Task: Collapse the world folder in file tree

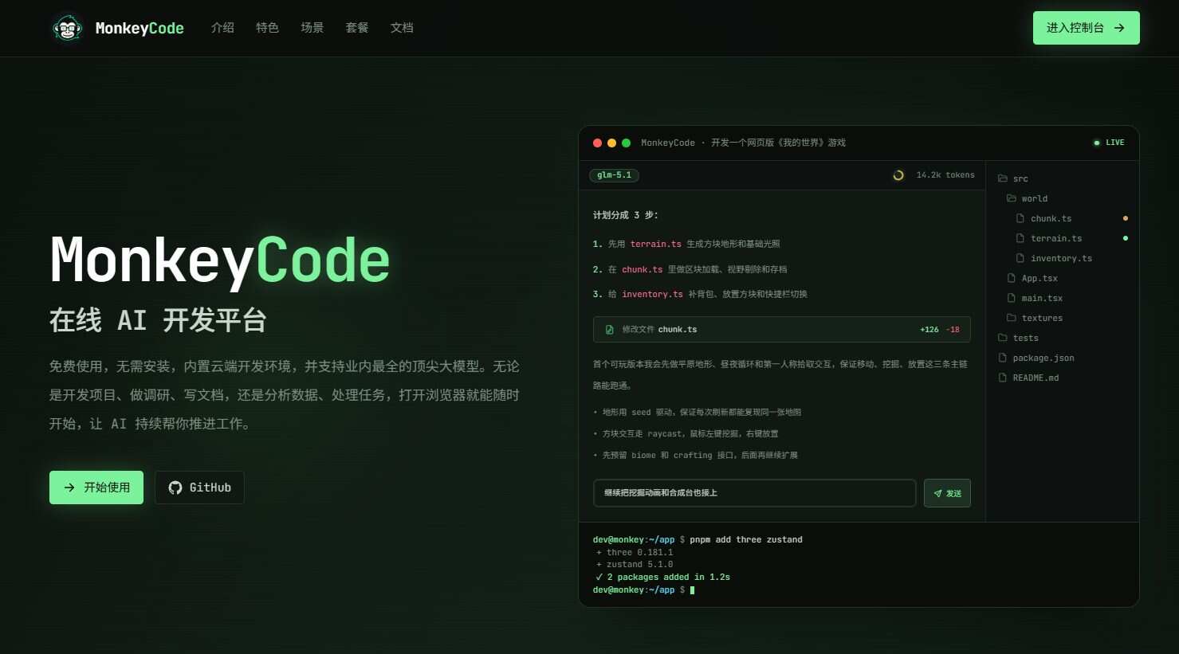Action: click(1027, 198)
